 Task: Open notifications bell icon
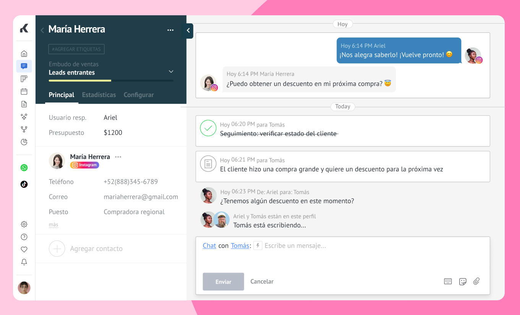point(24,262)
